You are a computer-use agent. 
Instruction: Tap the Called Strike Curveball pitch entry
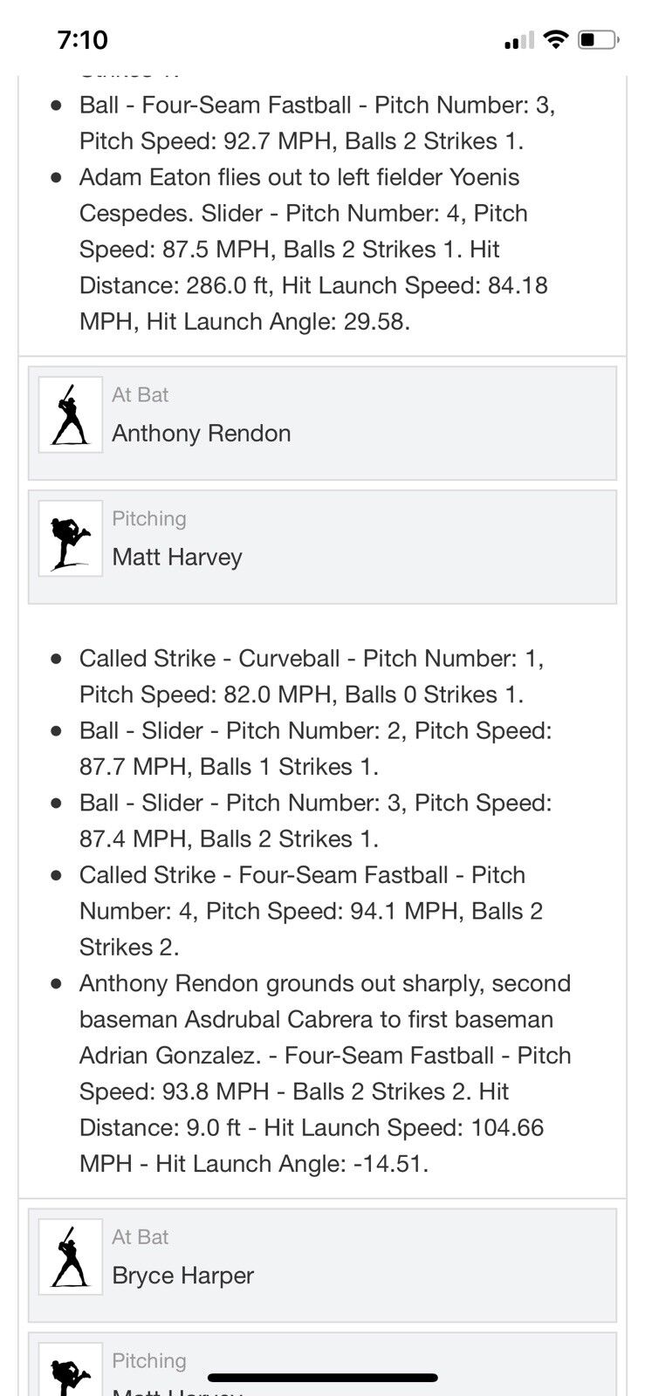pyautogui.click(x=312, y=676)
